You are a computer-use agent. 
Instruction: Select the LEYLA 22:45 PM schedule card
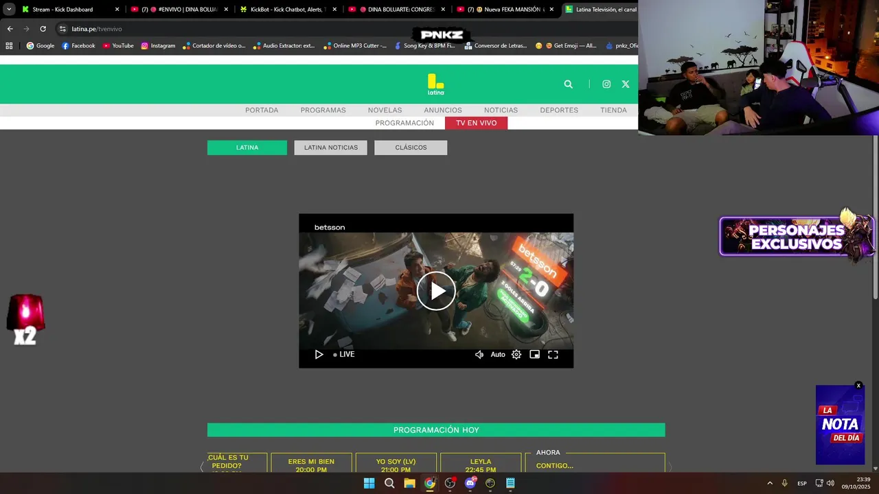[x=481, y=463]
